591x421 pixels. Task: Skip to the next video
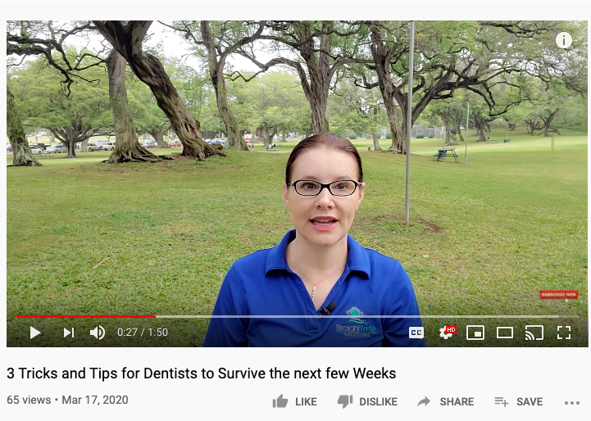tap(69, 333)
